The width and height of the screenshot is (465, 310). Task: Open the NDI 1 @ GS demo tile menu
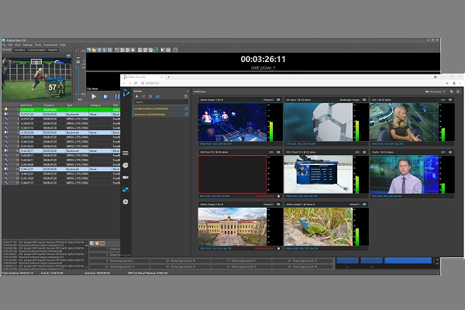(x=450, y=100)
